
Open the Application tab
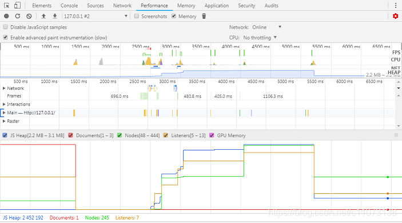click(x=217, y=5)
